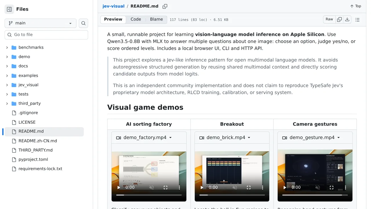Copy the file path icon
This screenshot has width=371, height=209.
(x=165, y=6)
